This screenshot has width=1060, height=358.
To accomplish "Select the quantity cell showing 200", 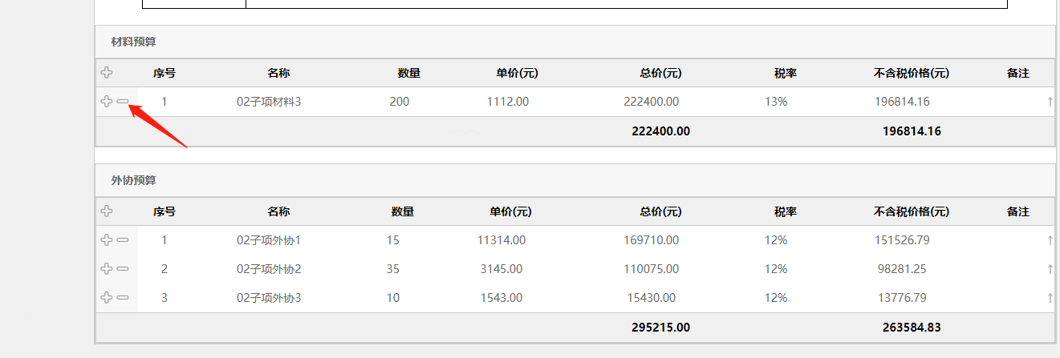I will point(399,102).
